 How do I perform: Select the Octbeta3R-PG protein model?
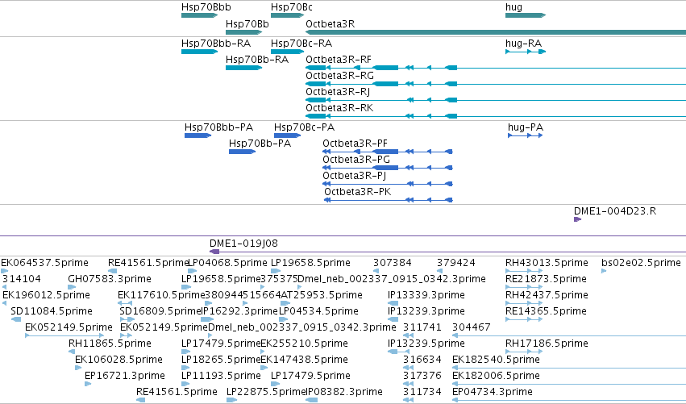(x=388, y=168)
